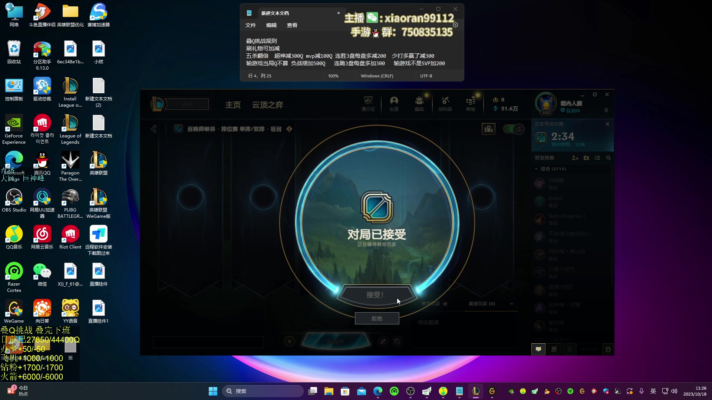Expand the 邀请玩家 (0) dropdown
Viewport: 712px width, 400px height.
click(512, 304)
